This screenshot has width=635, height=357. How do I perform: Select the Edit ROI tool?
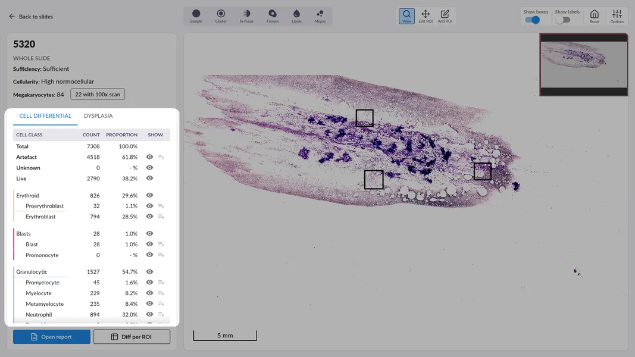(426, 16)
